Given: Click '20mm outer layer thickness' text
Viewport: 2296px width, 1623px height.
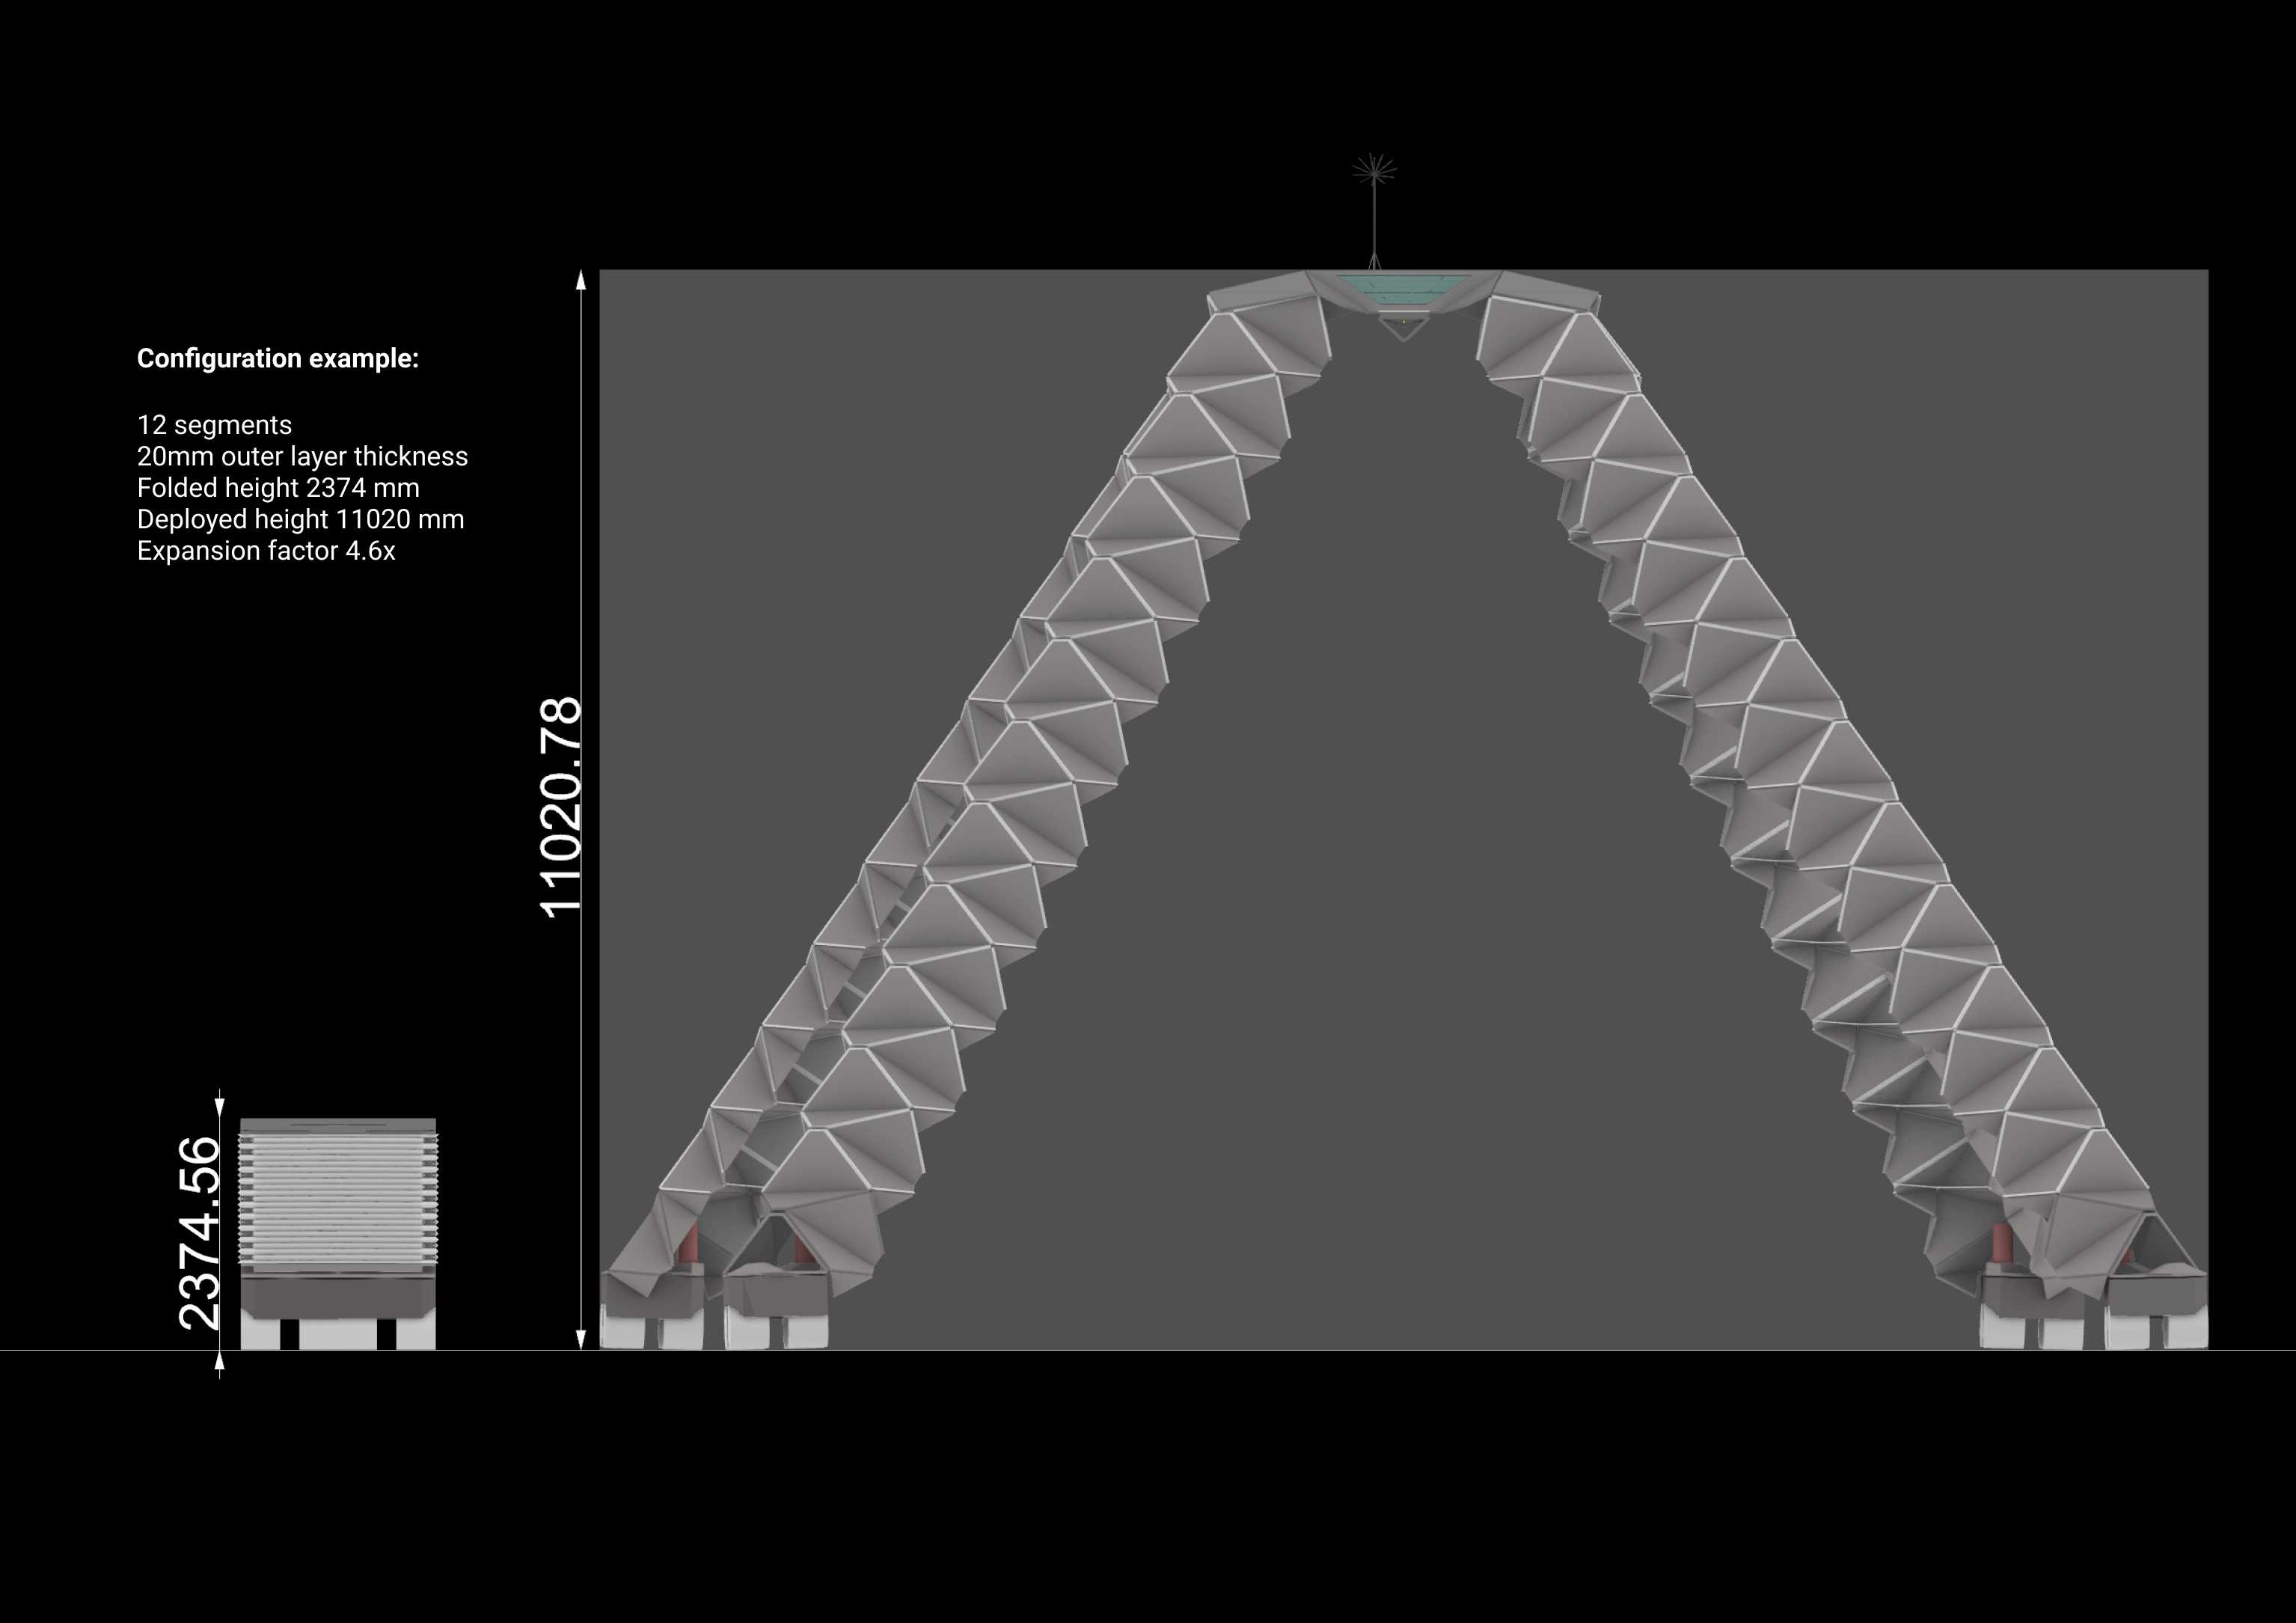Looking at the screenshot, I should click(302, 456).
